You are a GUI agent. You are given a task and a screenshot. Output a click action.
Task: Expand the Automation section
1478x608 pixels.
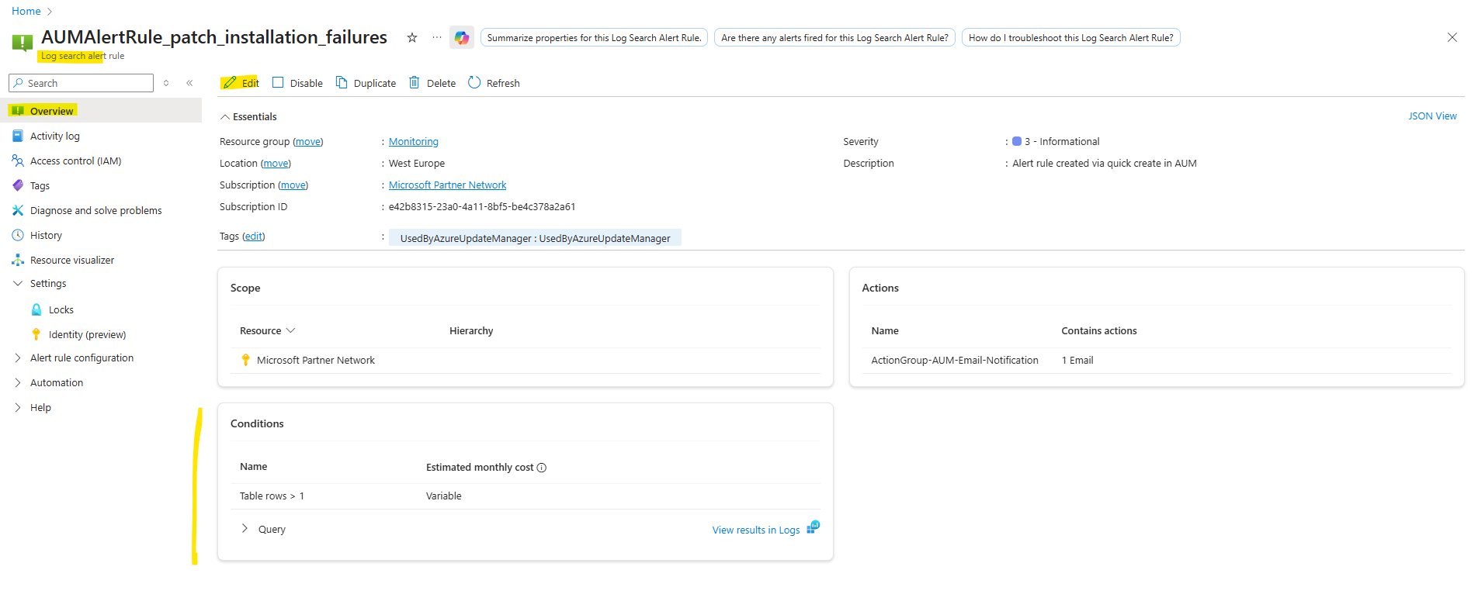point(18,383)
